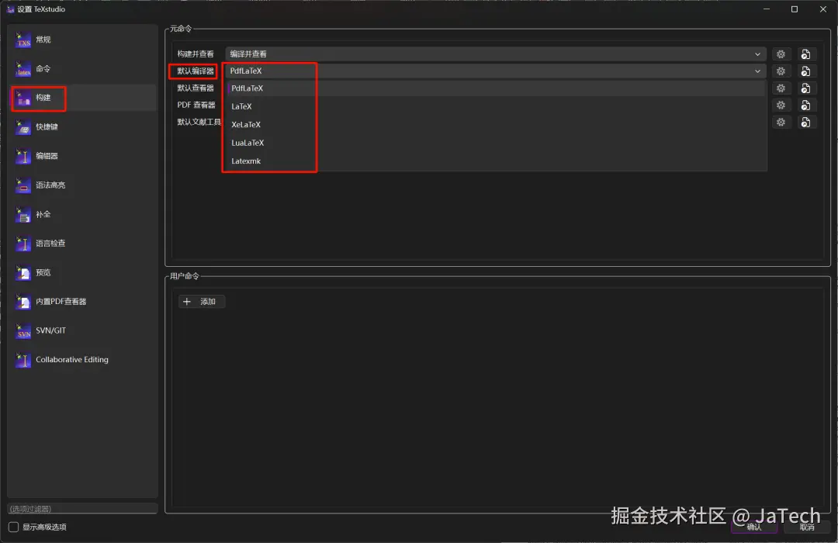Maximize the 设置 TeXstudio window
The width and height of the screenshot is (838, 543).
795,9
